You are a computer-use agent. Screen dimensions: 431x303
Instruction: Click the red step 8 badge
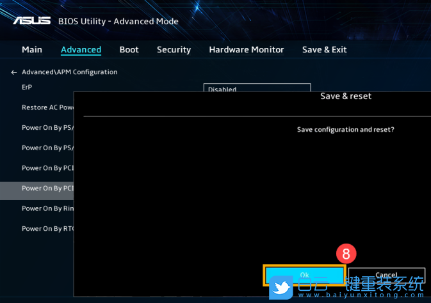tap(346, 254)
